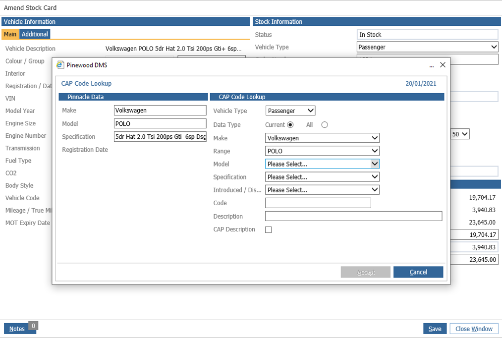Click the Amend Stock Card title
This screenshot has width=502, height=339.
pyautogui.click(x=30, y=8)
